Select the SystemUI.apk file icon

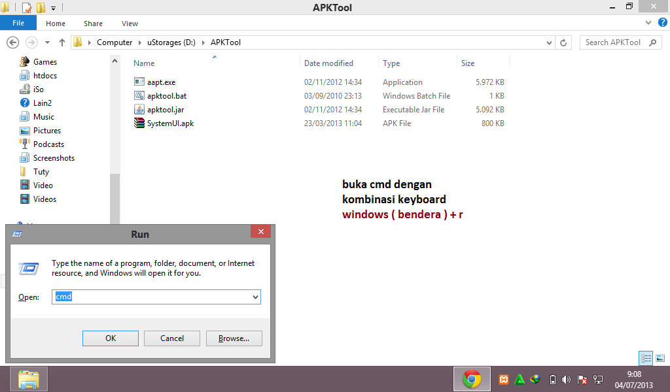click(x=139, y=123)
